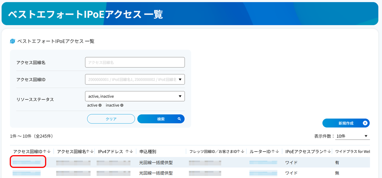Click 光回線一括提供型 in the 有 row
The height and width of the screenshot is (178, 382).
[156, 163]
